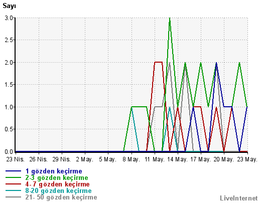Click the 'Sayı' axis title
Viewport: 261px width, 203px height.
pos(9,6)
